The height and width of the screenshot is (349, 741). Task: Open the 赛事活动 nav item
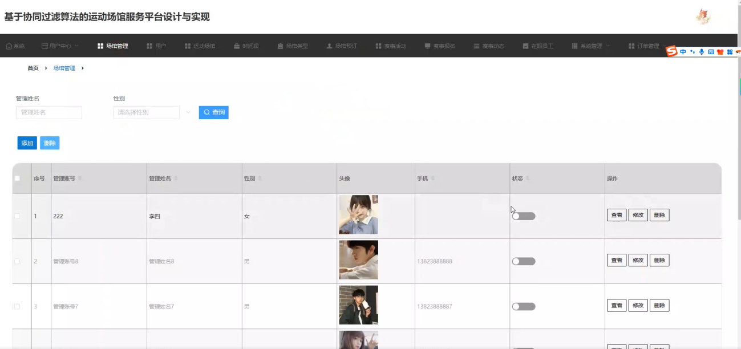[391, 46]
